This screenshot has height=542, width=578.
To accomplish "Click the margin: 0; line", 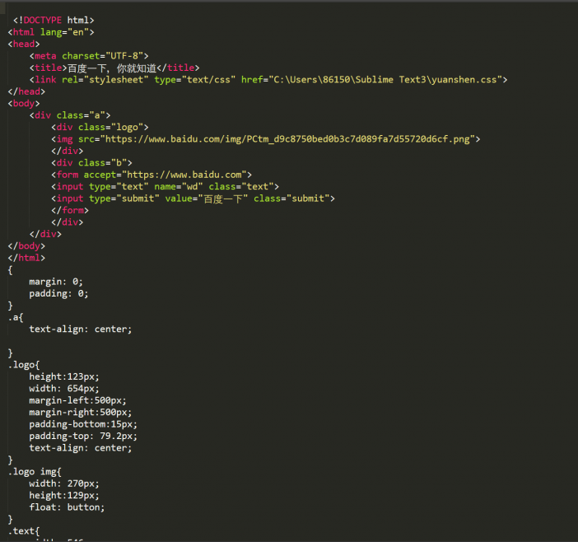I will coord(56,282).
